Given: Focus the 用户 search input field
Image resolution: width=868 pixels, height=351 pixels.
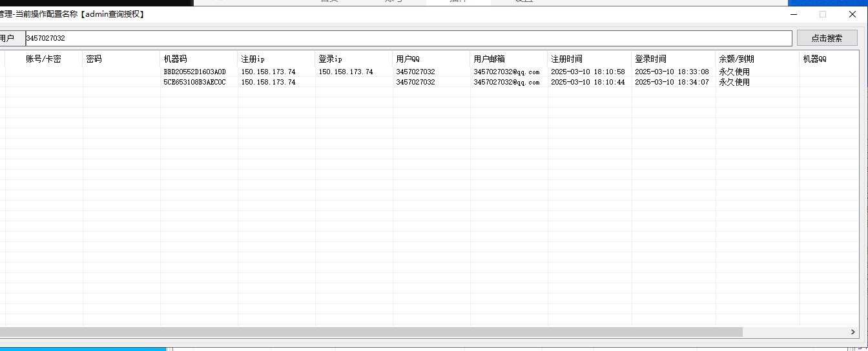Looking at the screenshot, I should click(x=407, y=38).
